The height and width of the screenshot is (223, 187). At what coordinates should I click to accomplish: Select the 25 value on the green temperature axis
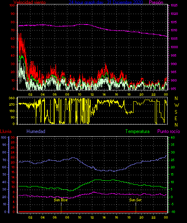[173, 160]
